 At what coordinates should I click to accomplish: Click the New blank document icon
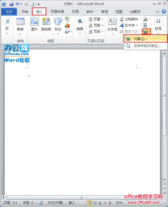coord(32,4)
